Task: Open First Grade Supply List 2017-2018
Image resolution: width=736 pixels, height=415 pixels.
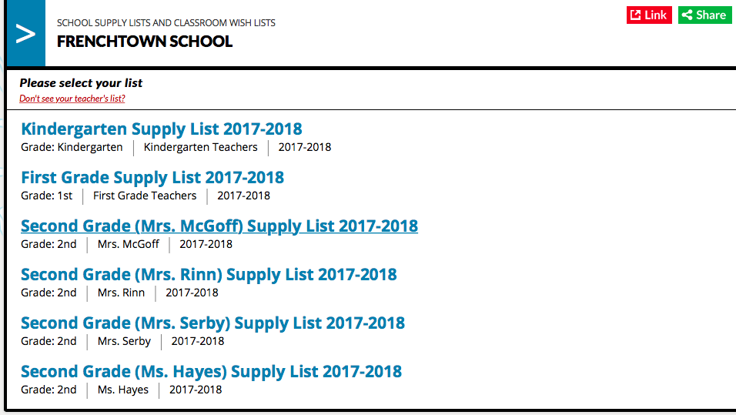Action: coord(152,177)
